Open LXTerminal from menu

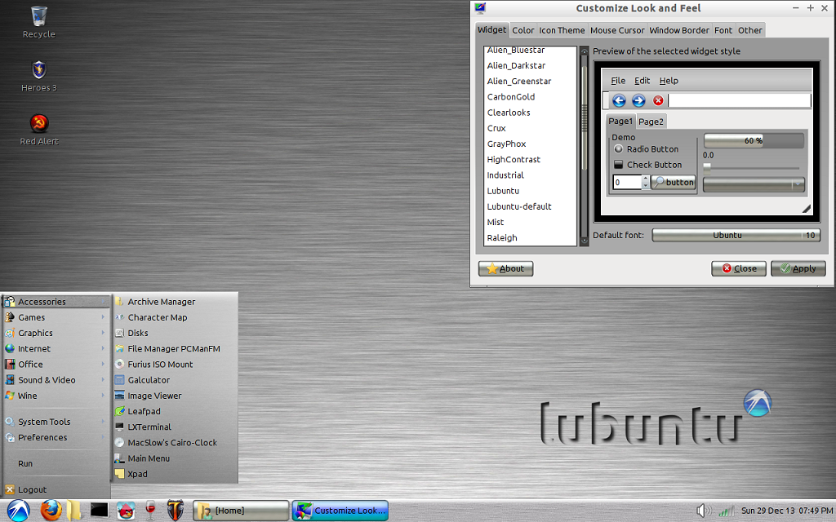click(175, 427)
